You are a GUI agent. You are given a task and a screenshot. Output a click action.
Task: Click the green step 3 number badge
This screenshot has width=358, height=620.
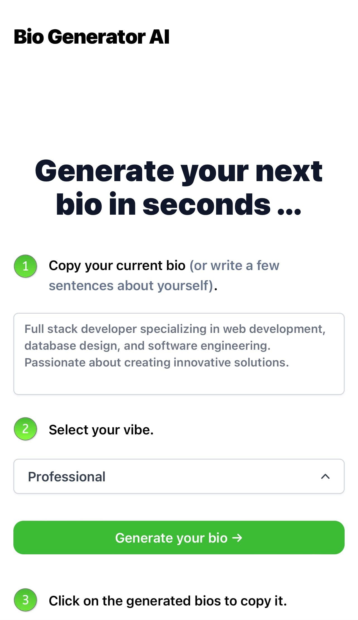(x=25, y=600)
